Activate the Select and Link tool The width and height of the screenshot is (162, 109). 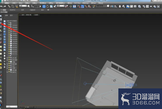click(9, 6)
